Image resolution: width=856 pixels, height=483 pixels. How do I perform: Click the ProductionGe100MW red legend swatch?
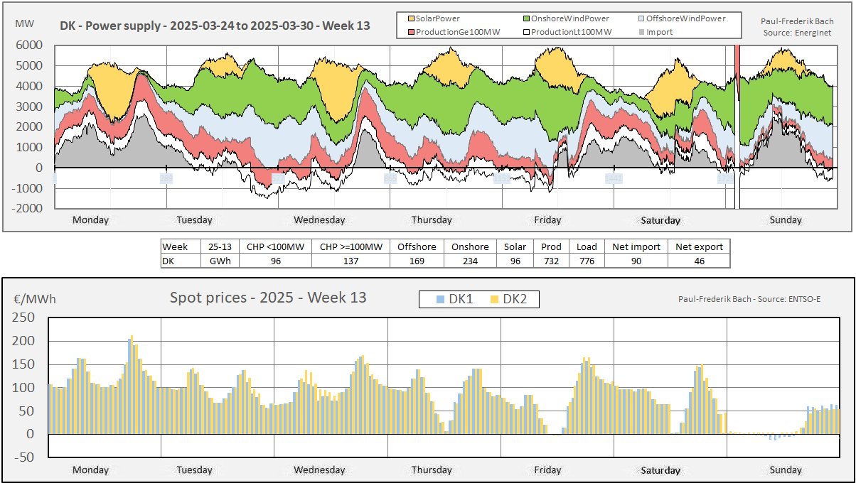[x=410, y=31]
